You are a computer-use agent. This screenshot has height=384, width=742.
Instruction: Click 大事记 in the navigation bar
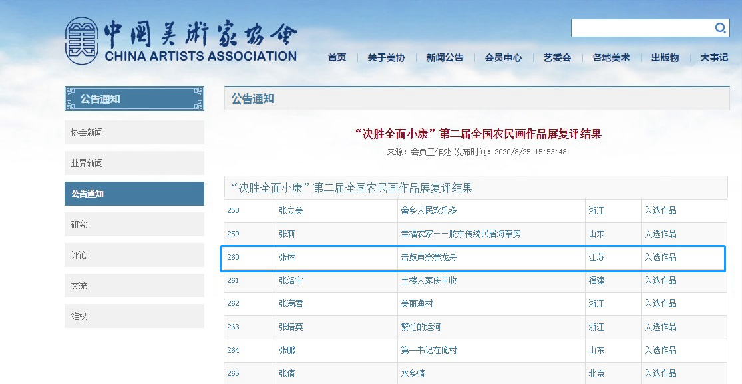click(714, 58)
